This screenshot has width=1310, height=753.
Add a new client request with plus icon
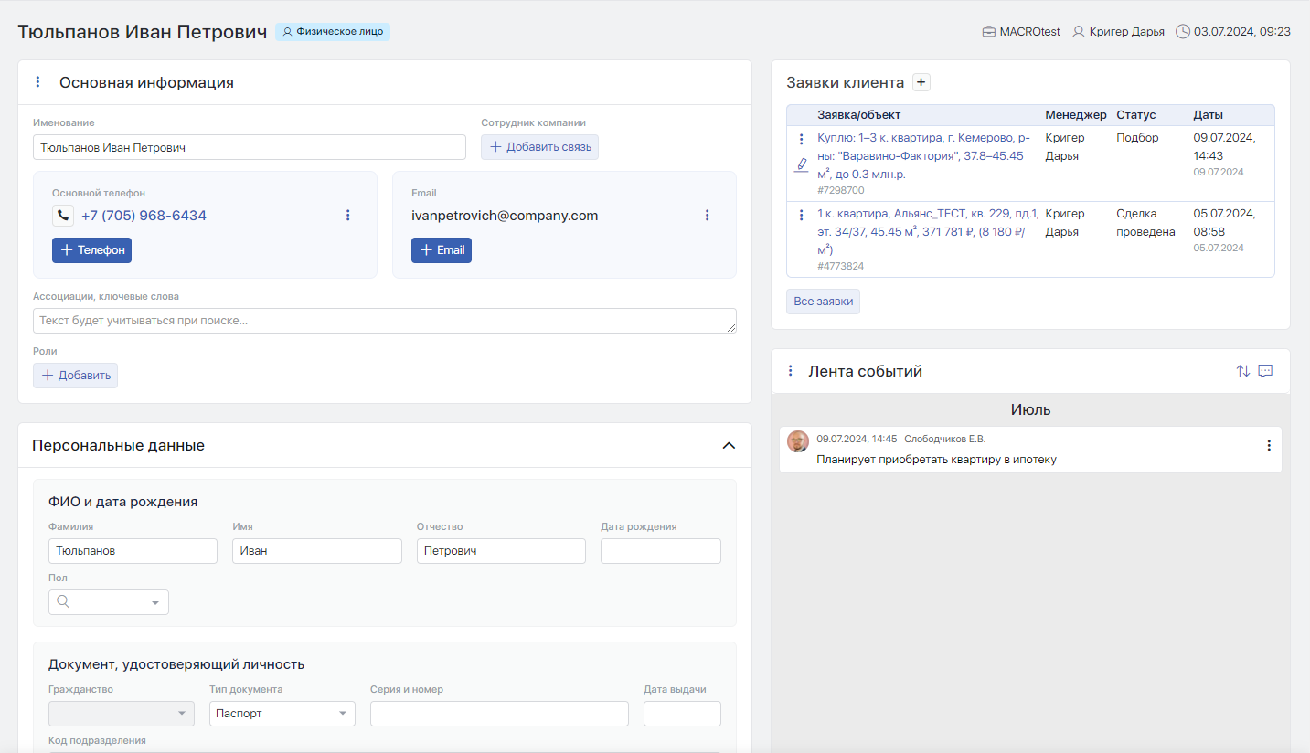pos(921,82)
